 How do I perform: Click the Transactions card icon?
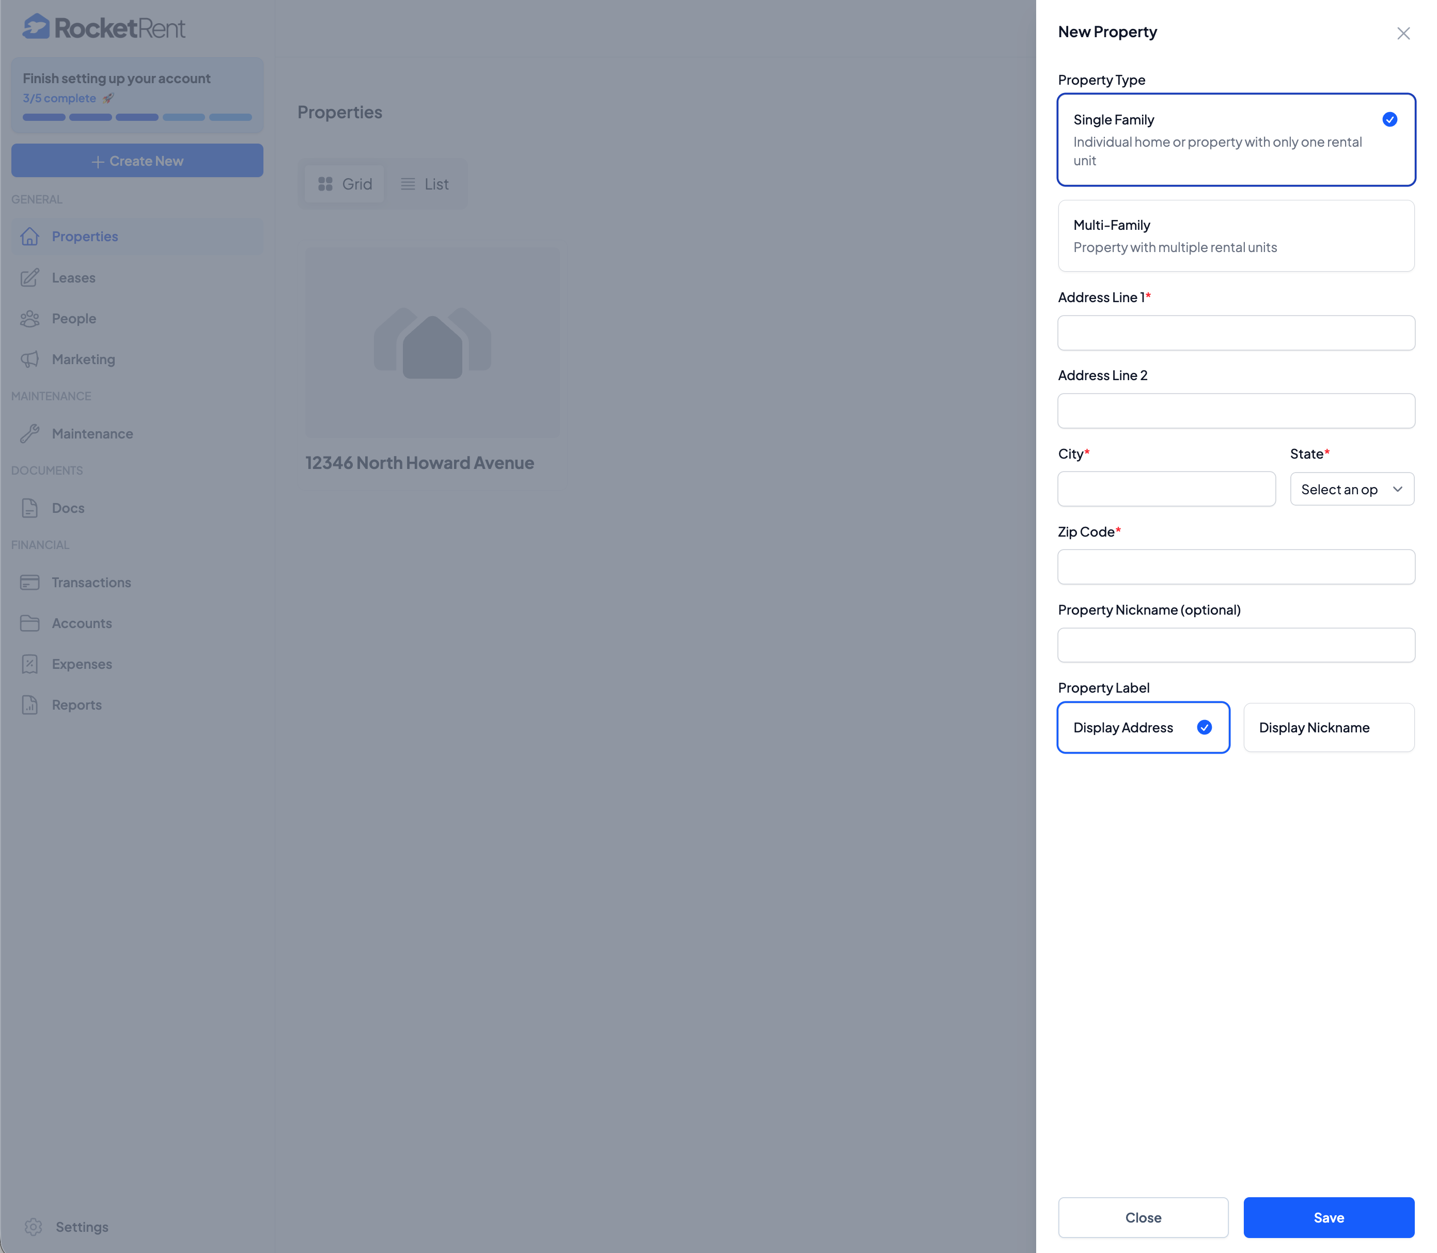[x=29, y=583]
